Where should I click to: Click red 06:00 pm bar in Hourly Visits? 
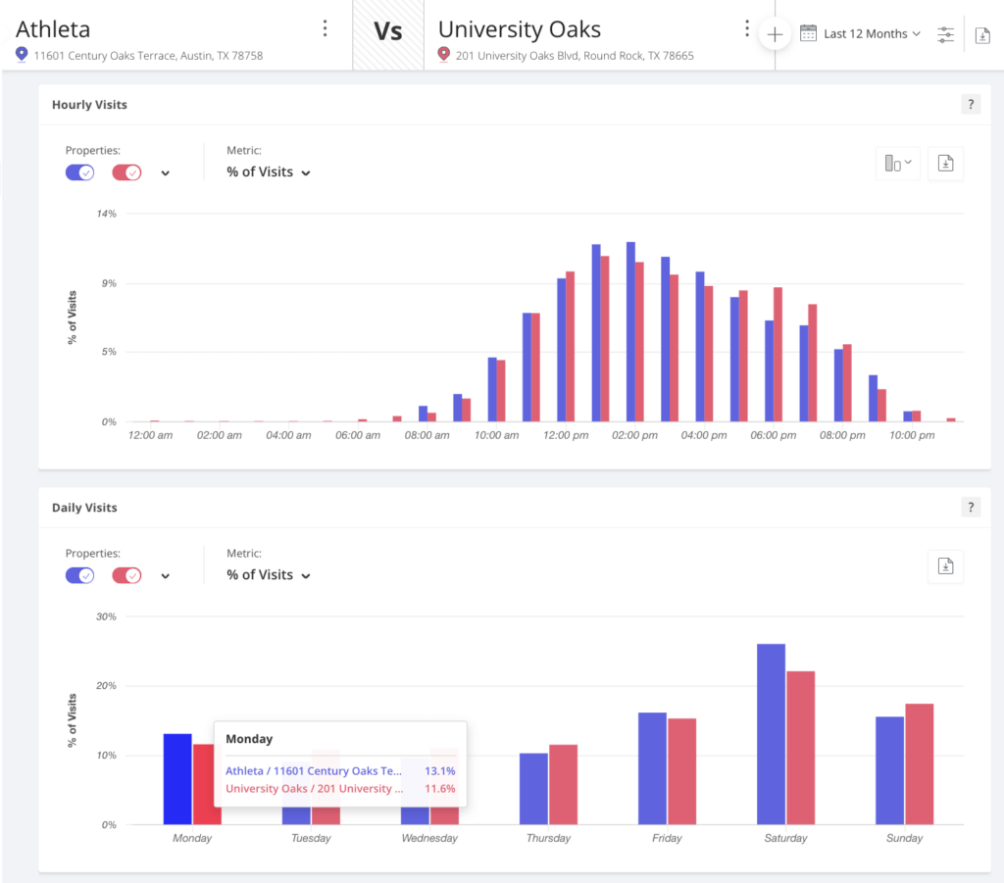(778, 355)
